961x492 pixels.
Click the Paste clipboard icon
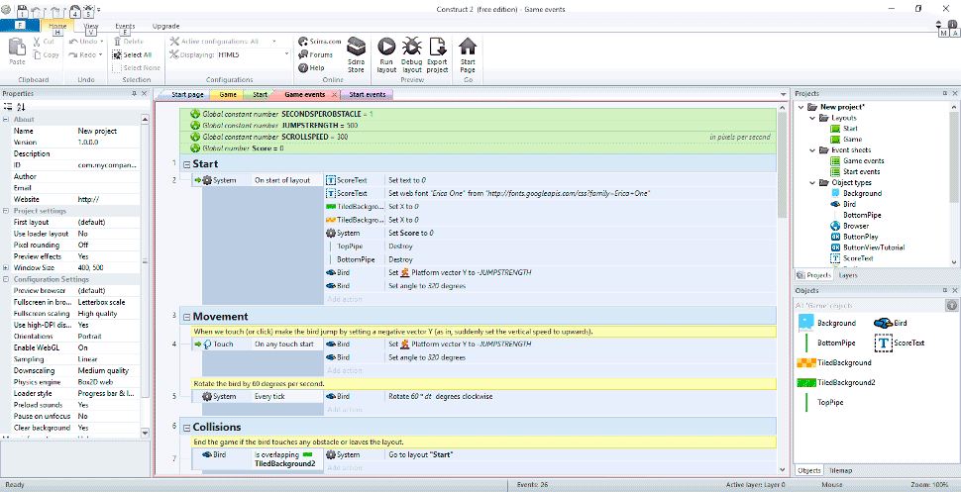pyautogui.click(x=17, y=49)
